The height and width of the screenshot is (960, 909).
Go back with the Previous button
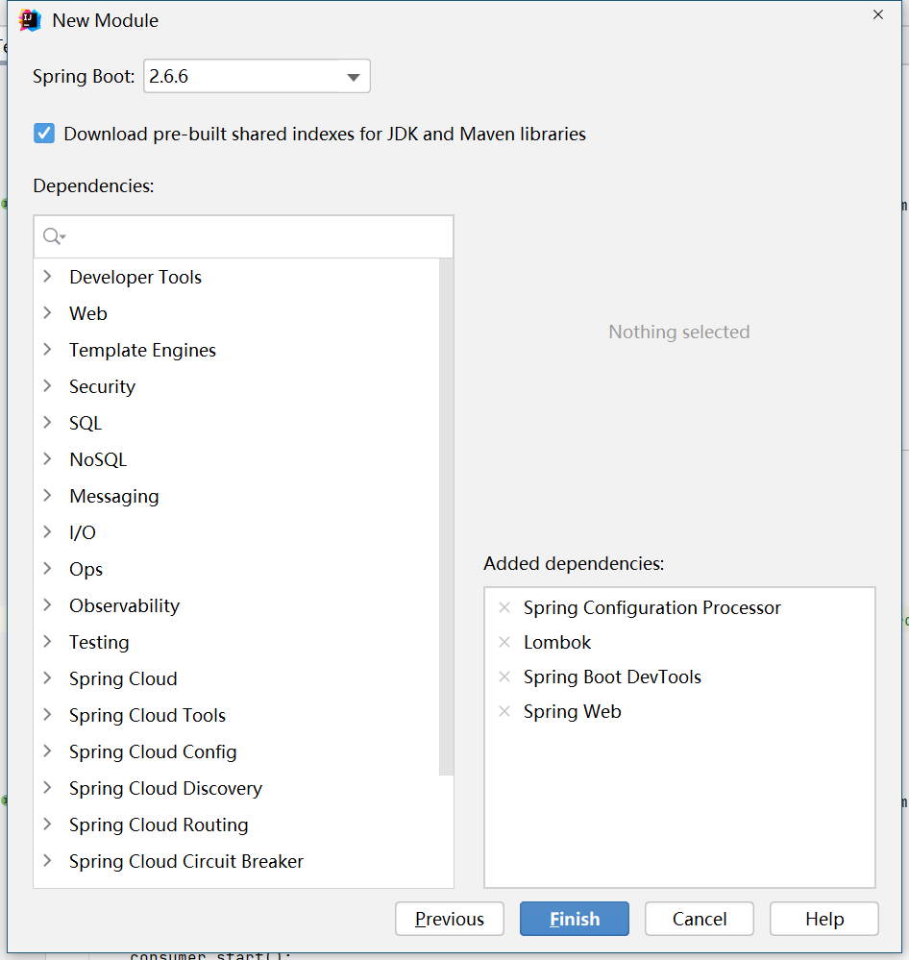tap(449, 919)
